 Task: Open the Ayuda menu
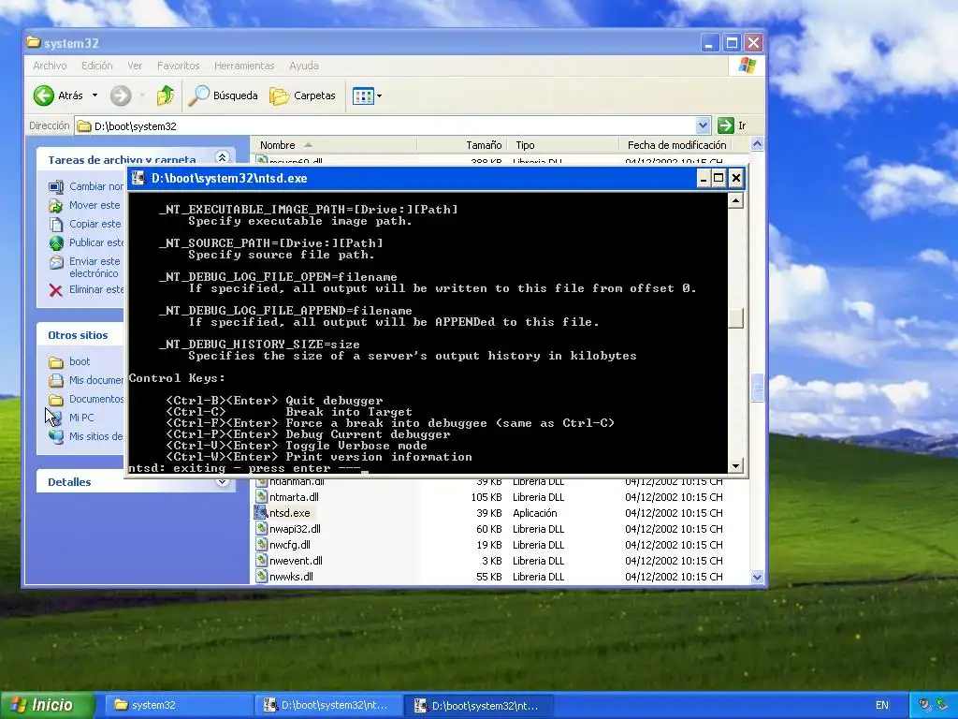click(304, 66)
